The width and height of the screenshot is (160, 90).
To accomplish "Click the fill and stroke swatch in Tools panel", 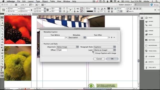I will pyautogui.click(x=2, y=67).
